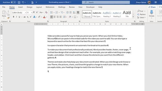Screen dimensions: 162x91
Task: Toggle the AutoSave switch
Action: click(x=13, y=2)
